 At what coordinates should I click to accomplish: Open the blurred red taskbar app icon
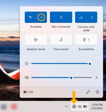pos(14,106)
